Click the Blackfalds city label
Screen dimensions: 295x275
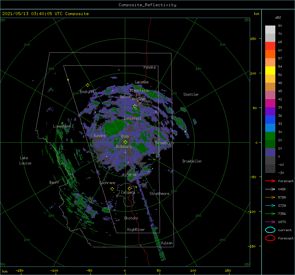[x=139, y=91]
